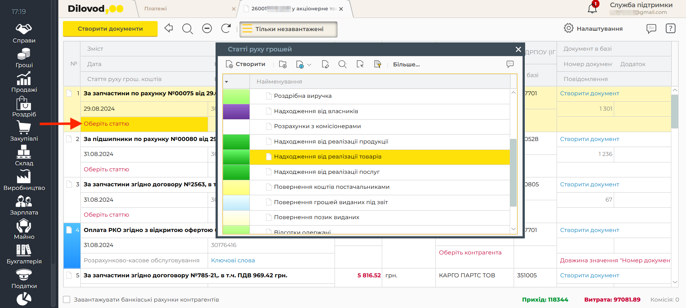Open the Склад warehouse module
686x308 pixels.
click(x=24, y=156)
